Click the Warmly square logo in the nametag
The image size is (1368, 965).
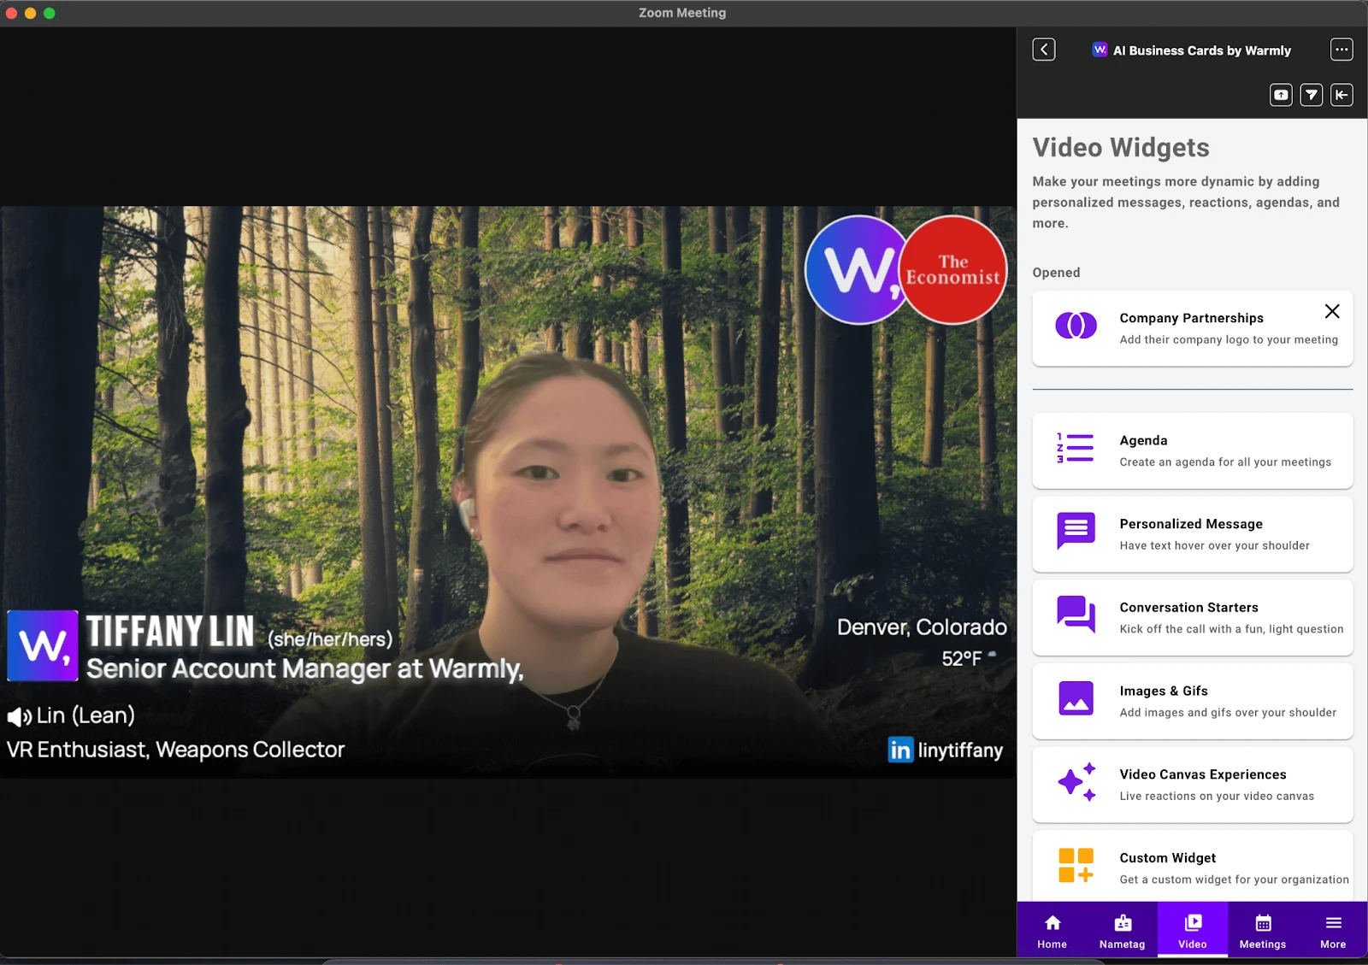click(43, 645)
